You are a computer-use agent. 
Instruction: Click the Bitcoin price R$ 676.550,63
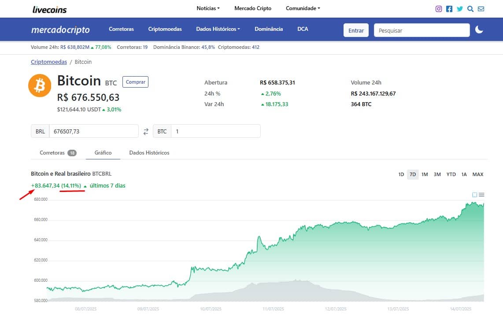tap(88, 97)
